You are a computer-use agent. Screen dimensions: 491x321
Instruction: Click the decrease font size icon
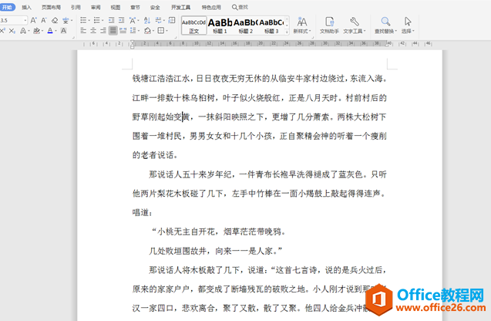coord(43,21)
